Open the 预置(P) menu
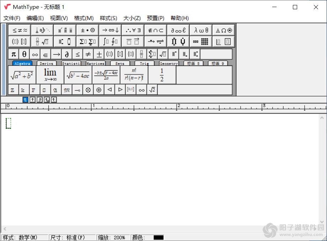327x241 pixels. click(155, 18)
